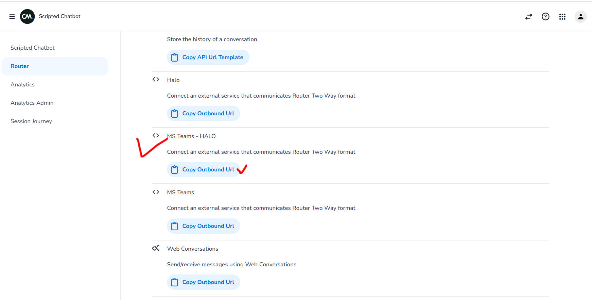Copy Outbound Url for MS Teams - HALO
The image size is (592, 300).
tap(204, 170)
